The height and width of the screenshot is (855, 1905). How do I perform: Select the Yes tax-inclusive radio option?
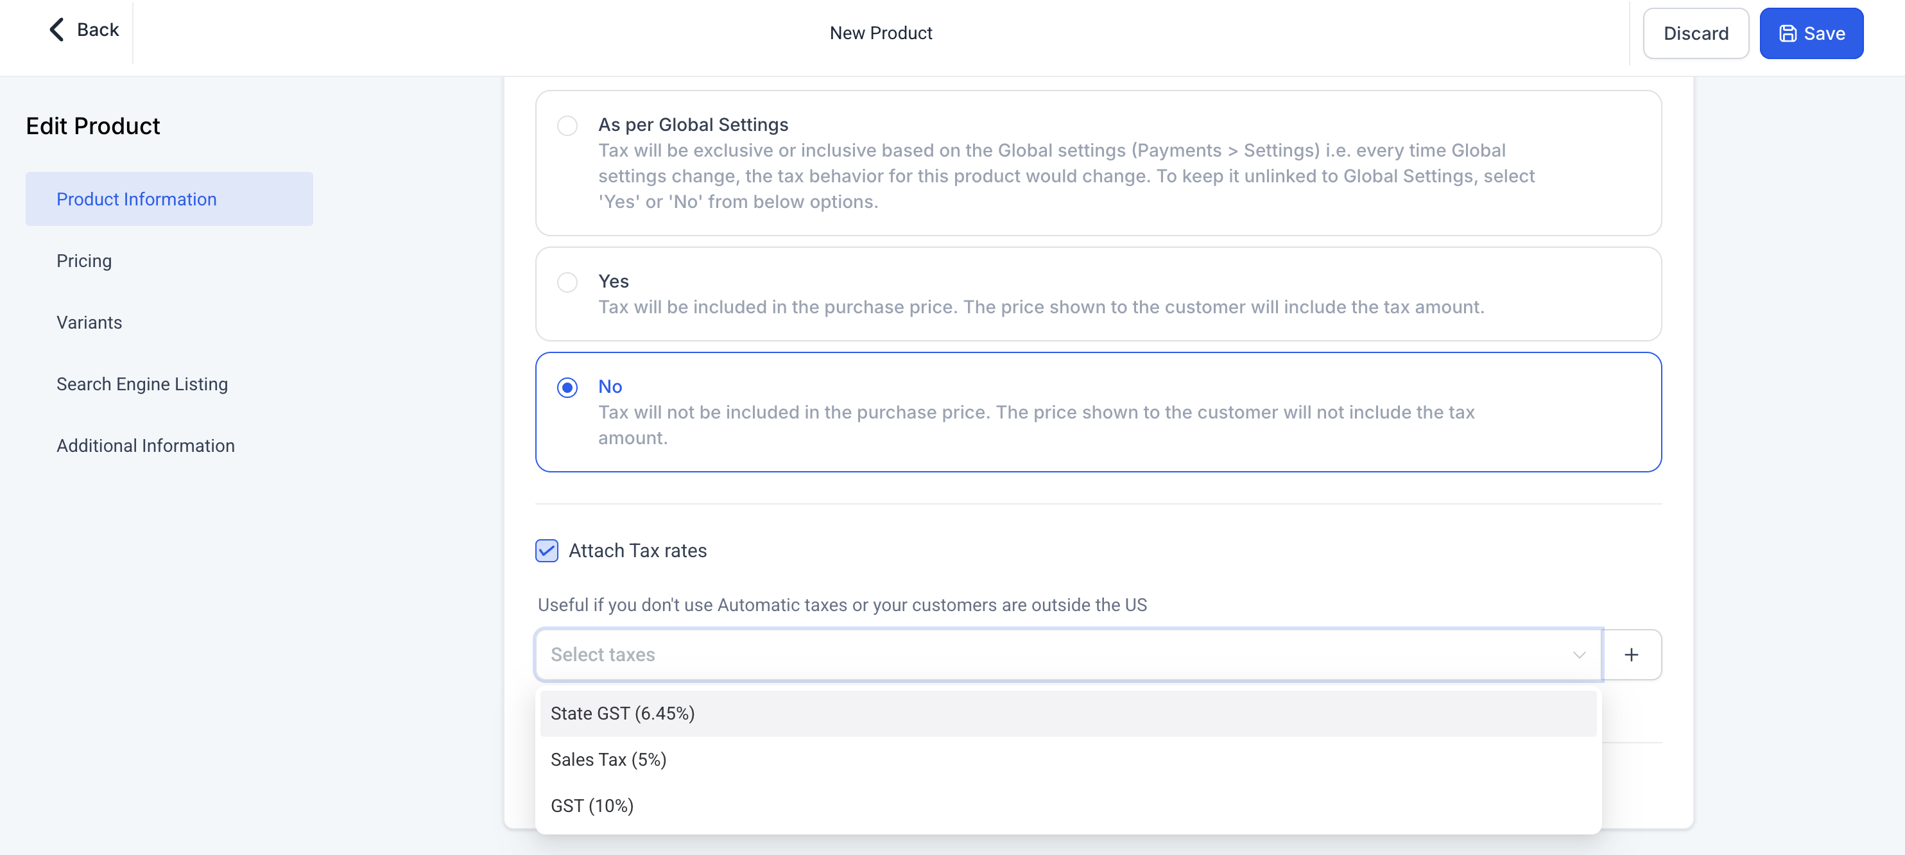pos(567,282)
